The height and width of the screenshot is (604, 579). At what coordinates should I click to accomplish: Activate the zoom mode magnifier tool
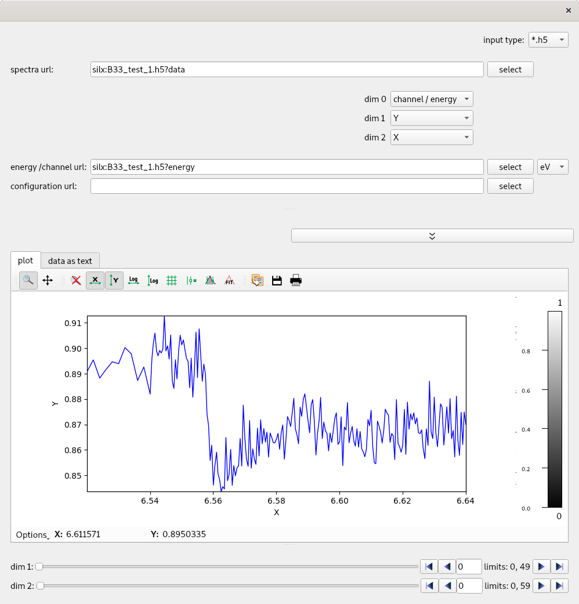click(x=28, y=280)
